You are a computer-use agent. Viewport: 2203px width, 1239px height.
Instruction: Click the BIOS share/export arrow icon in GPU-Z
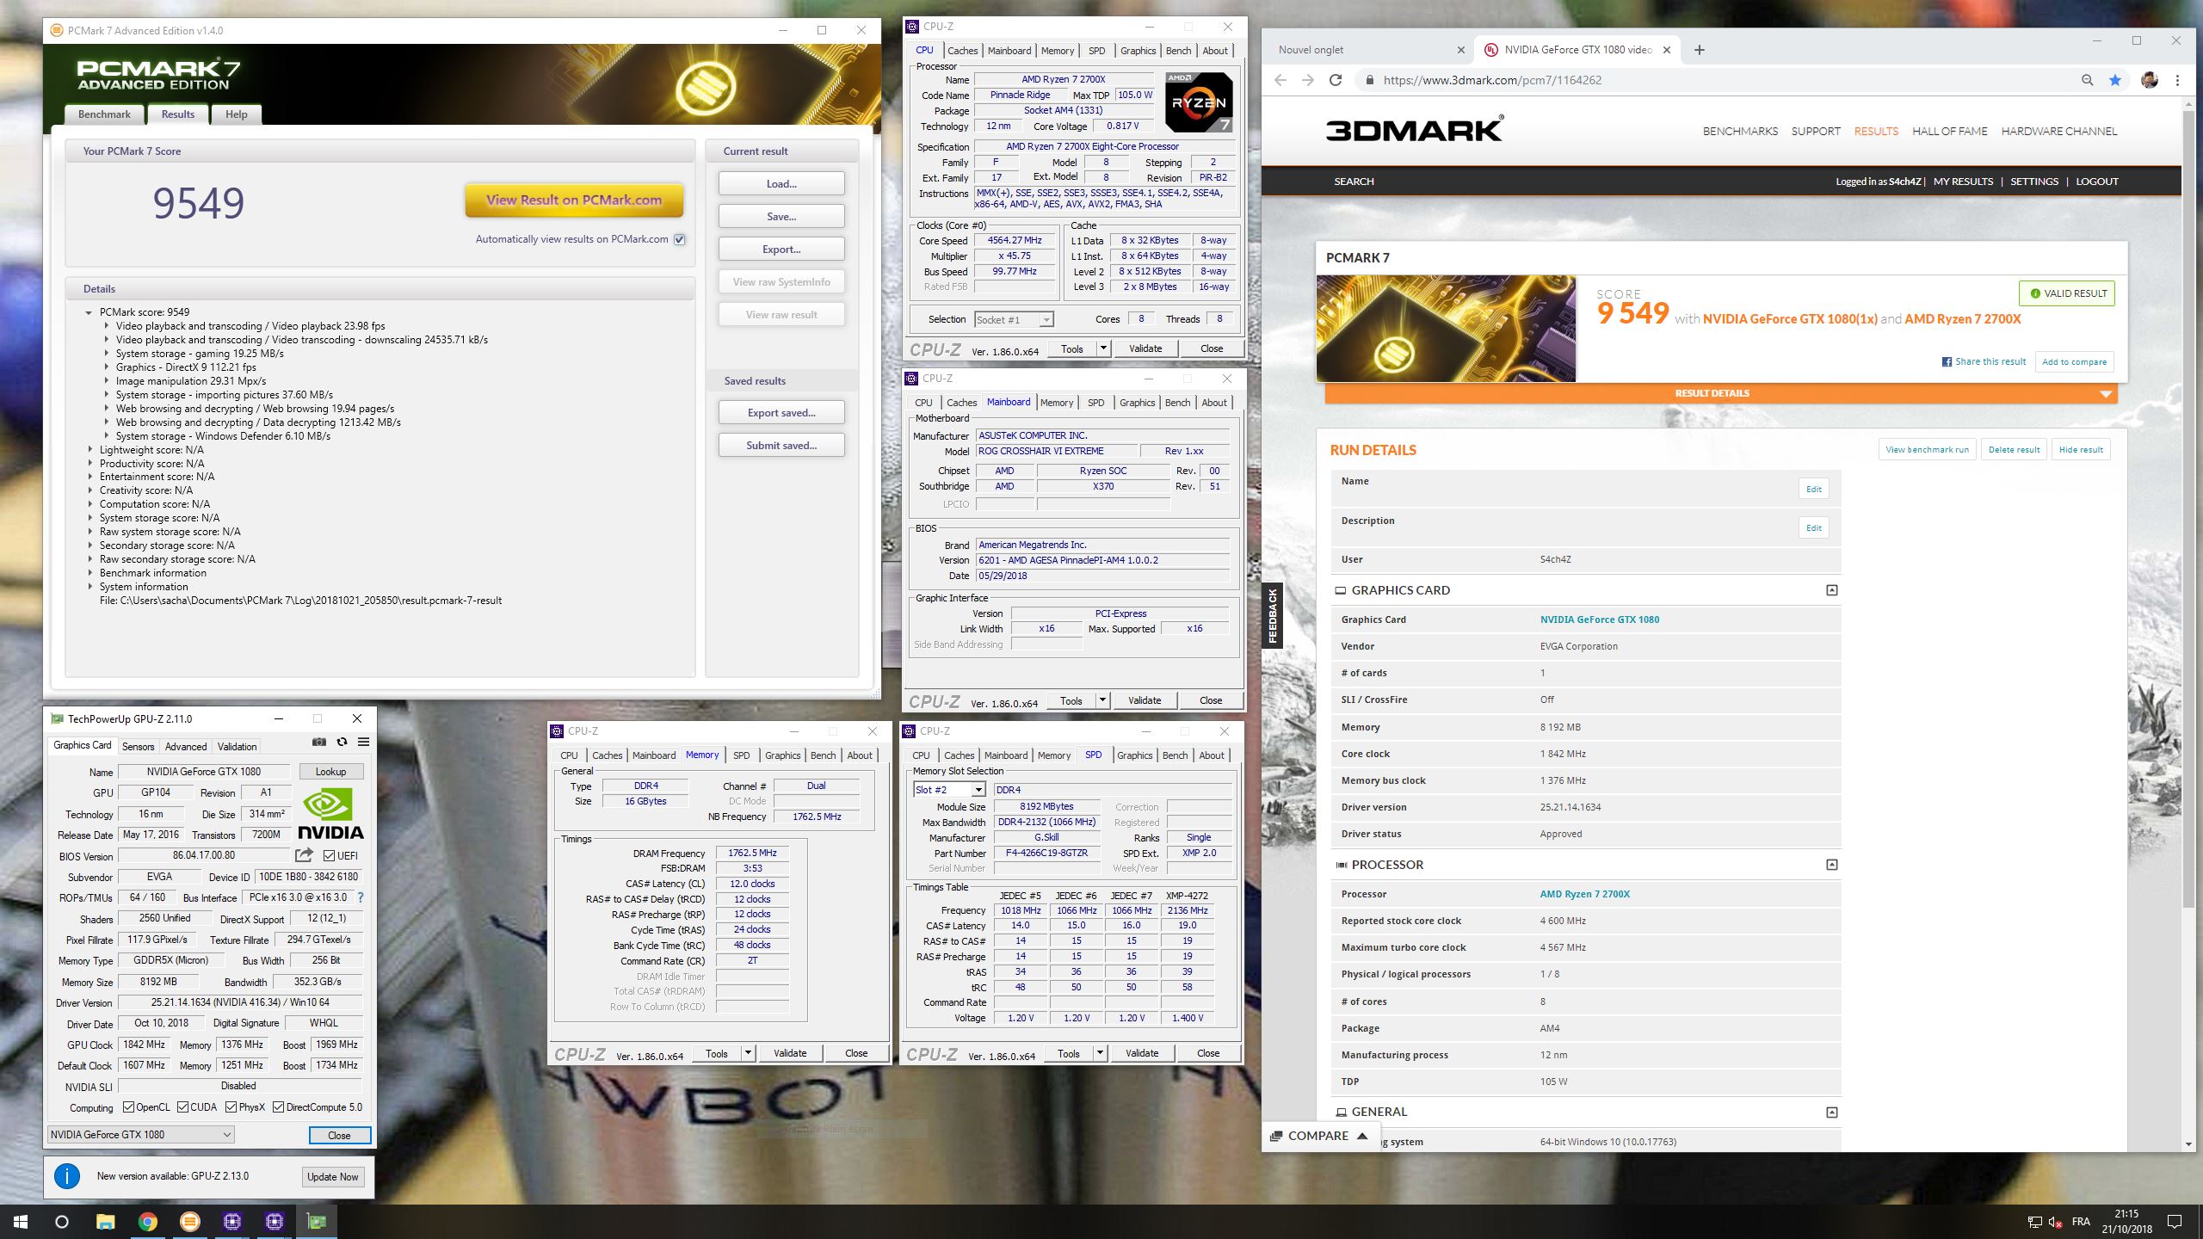pos(304,855)
